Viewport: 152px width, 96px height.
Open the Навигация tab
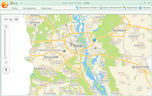pyautogui.click(x=46, y=8)
